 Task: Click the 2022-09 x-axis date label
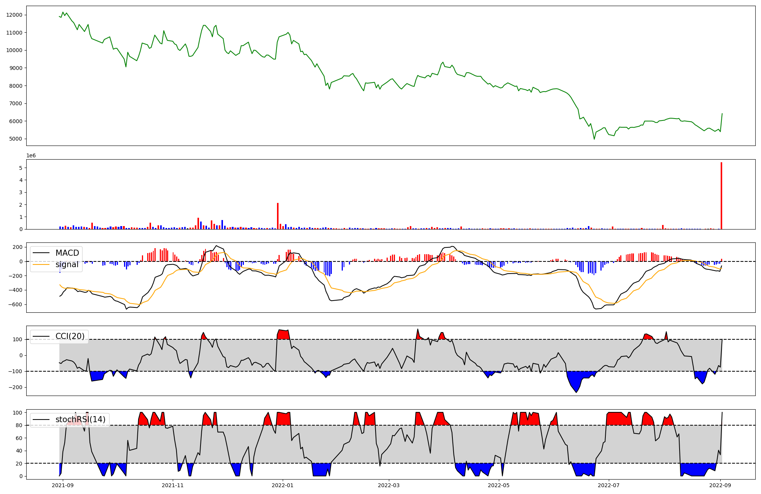(721, 485)
